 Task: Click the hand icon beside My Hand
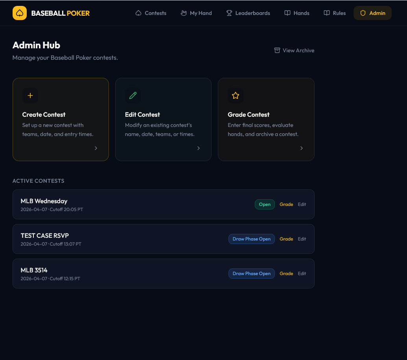(x=184, y=13)
